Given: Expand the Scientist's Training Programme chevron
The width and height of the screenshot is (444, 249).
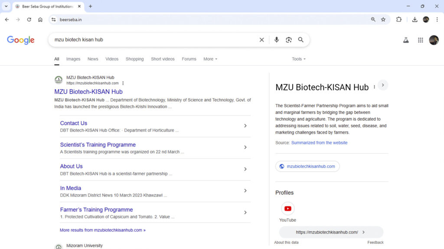Looking at the screenshot, I should coord(245,147).
